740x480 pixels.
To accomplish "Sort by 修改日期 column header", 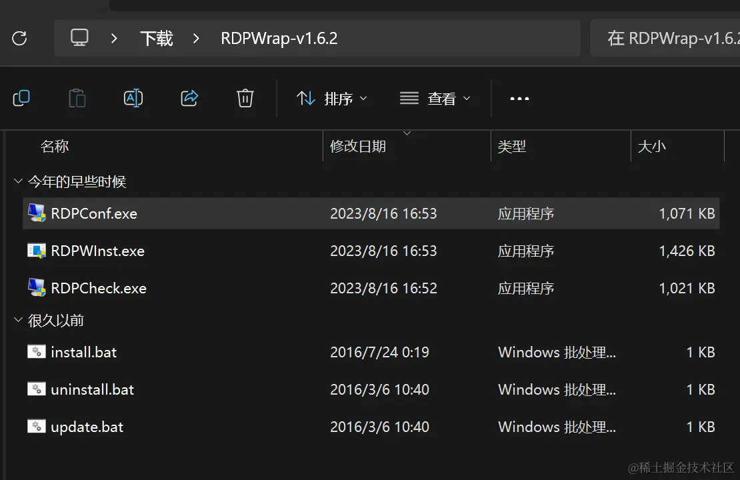I will (x=358, y=146).
